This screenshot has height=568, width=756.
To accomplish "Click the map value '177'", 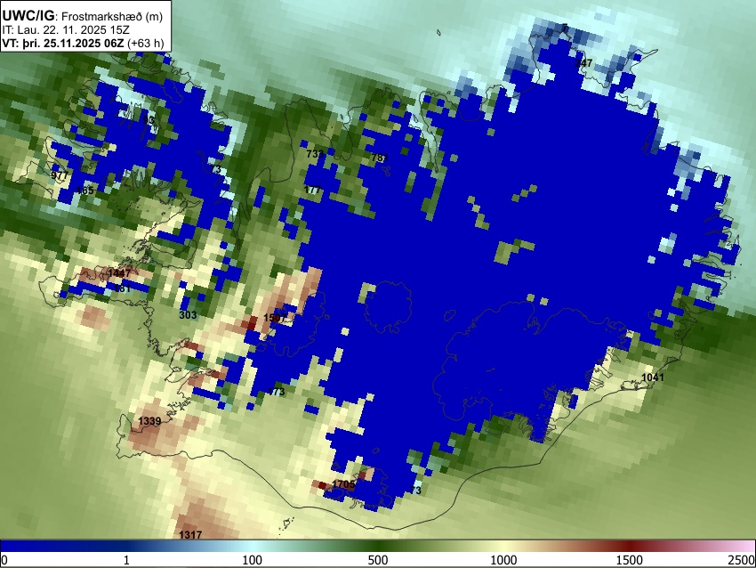I will point(312,190).
